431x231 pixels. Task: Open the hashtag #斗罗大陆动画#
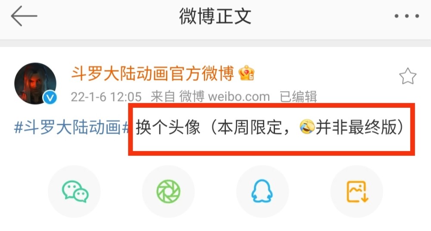71,128
